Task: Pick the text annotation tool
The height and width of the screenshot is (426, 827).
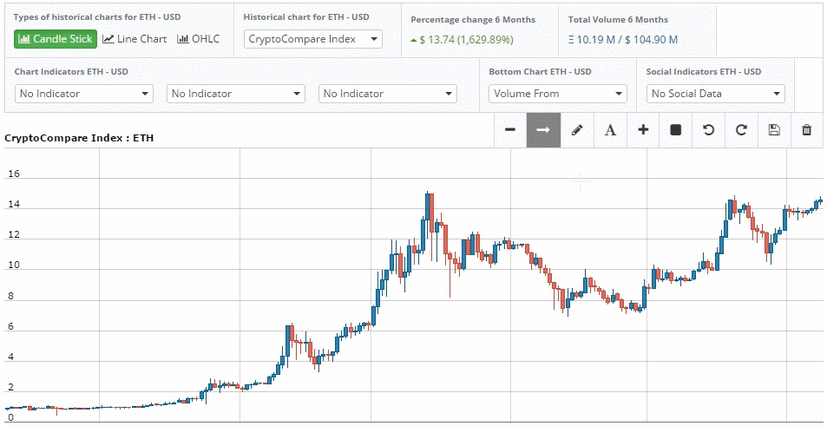Action: click(x=610, y=130)
